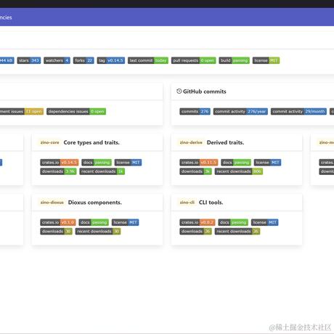Click the last commit today badge
Screen dimensions: 334x334
point(148,60)
